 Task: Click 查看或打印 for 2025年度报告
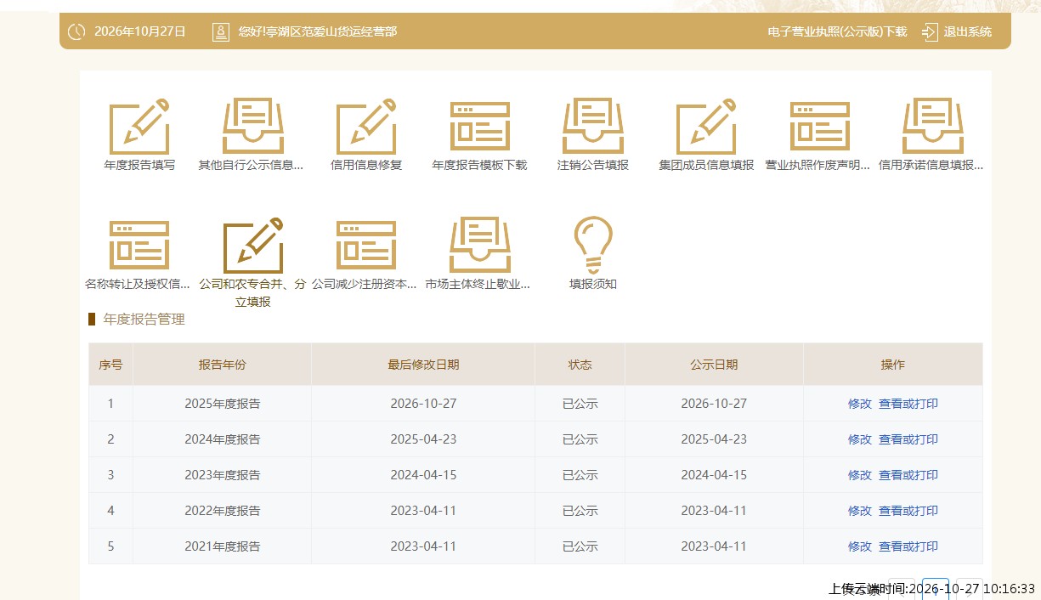coord(908,404)
